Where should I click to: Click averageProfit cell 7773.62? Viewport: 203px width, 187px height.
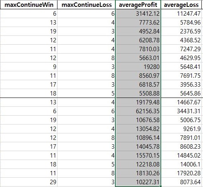pyautogui.click(x=138, y=23)
